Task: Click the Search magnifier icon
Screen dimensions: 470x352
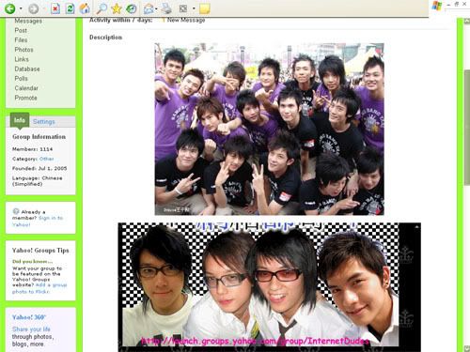Action: point(102,8)
